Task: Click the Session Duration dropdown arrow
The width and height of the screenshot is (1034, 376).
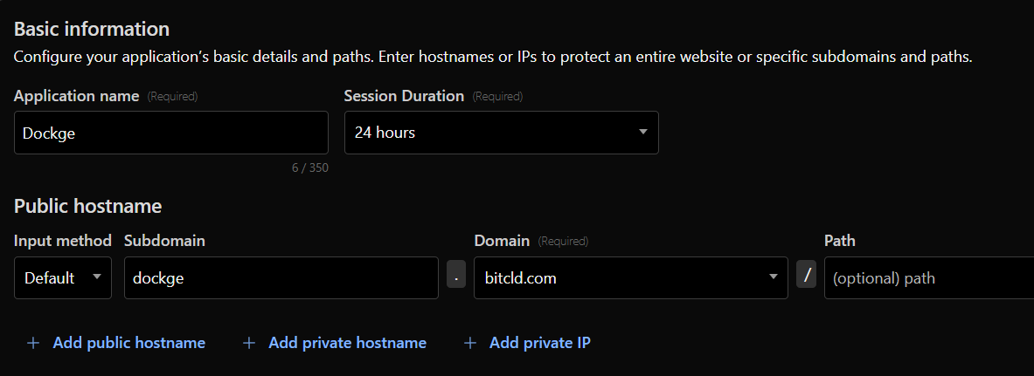Action: tap(643, 133)
